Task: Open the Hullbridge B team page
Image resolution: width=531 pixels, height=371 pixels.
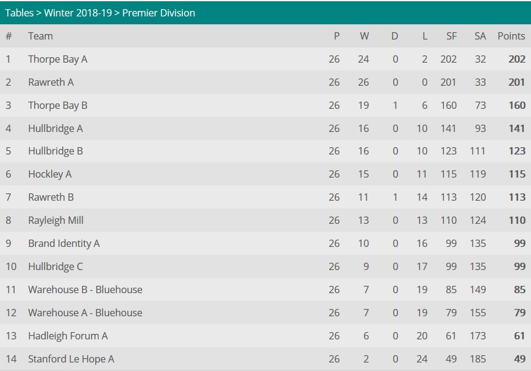Action: [x=55, y=151]
